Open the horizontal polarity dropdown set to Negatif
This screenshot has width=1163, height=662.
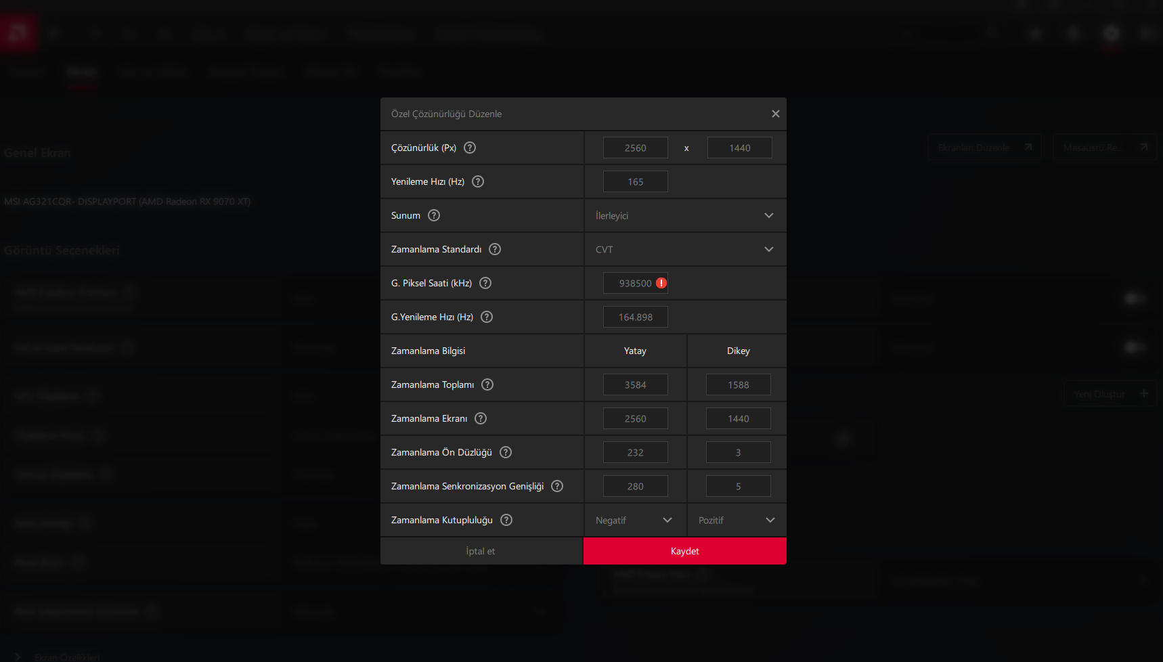point(635,520)
